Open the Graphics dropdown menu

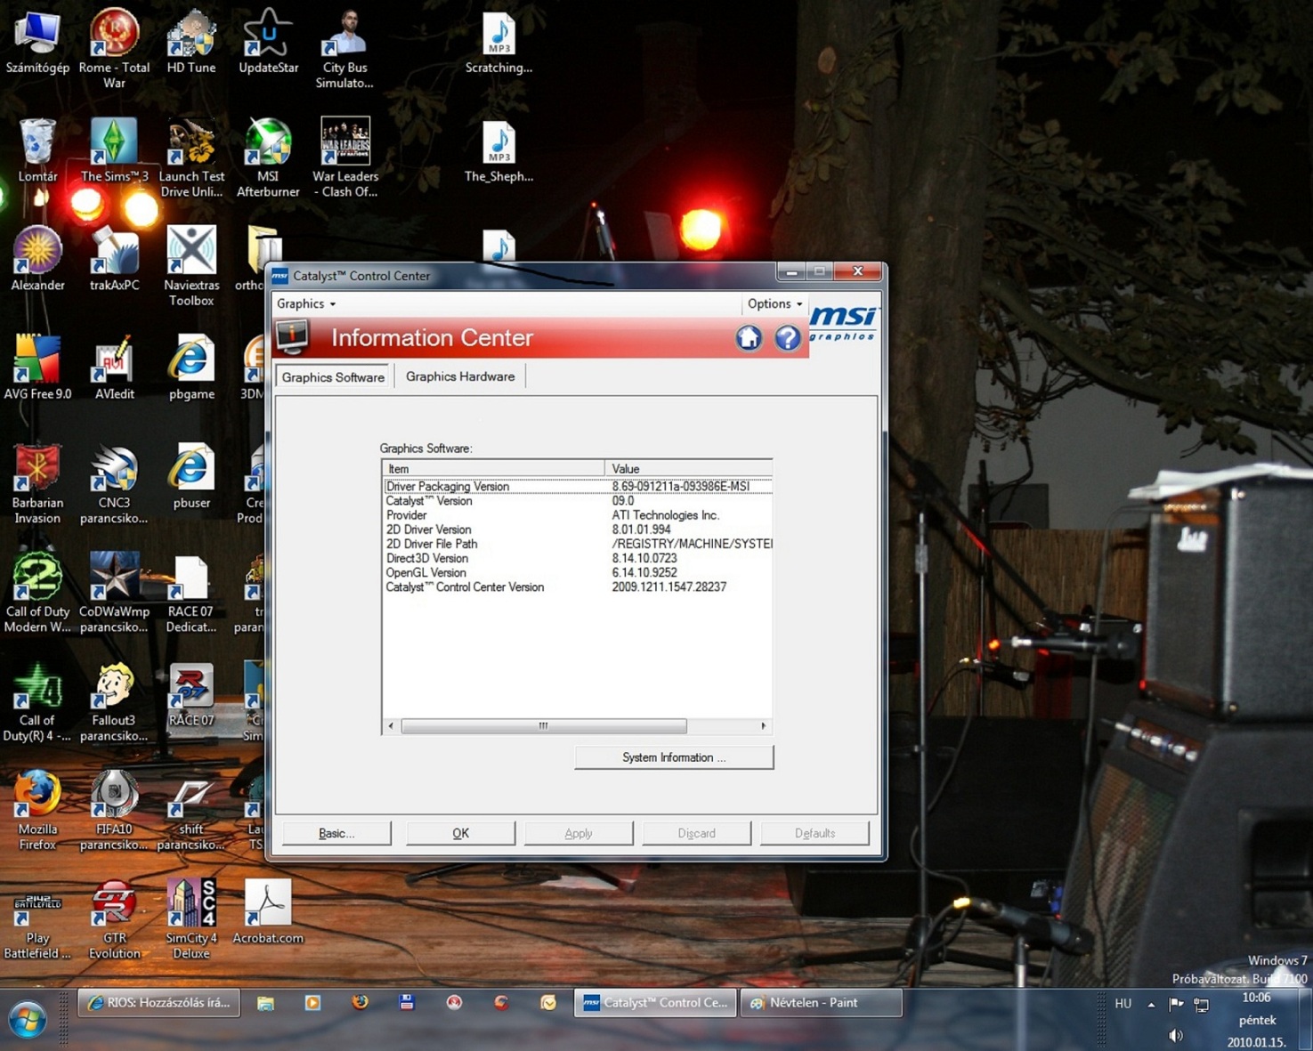[305, 303]
